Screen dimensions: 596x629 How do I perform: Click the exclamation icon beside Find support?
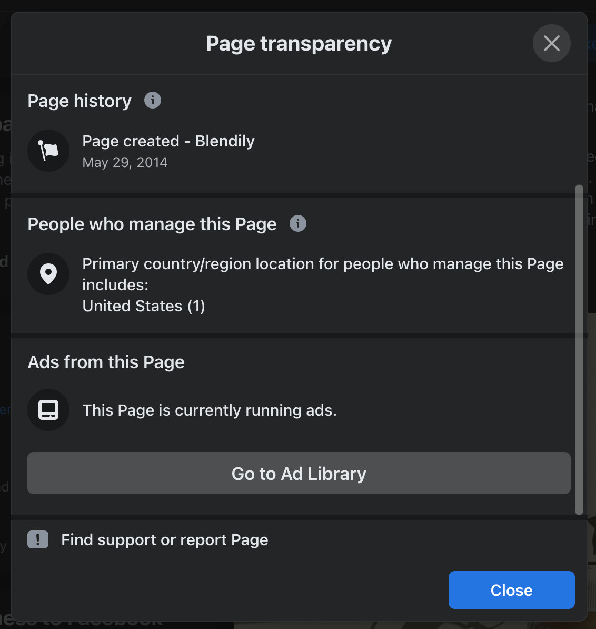[37, 539]
